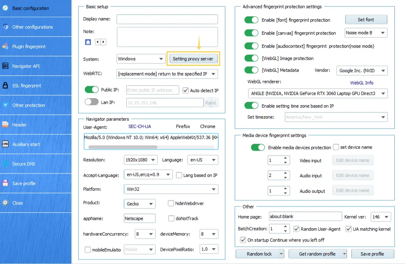The width and height of the screenshot is (405, 264).
Task: Uncheck Auto detect IP checkbox
Action: [185, 90]
